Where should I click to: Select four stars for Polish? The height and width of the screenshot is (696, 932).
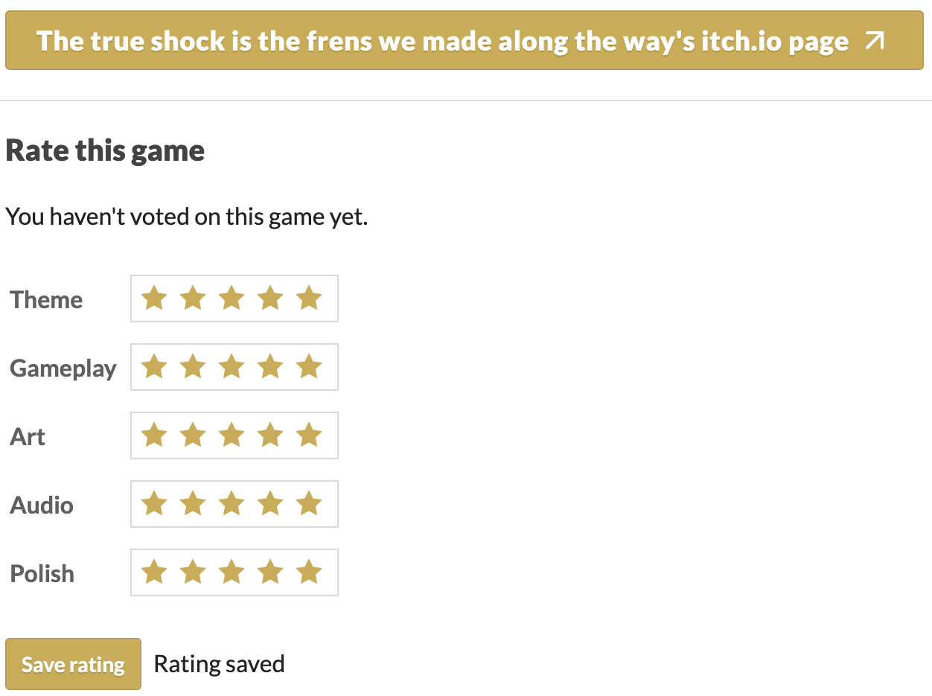(x=270, y=572)
